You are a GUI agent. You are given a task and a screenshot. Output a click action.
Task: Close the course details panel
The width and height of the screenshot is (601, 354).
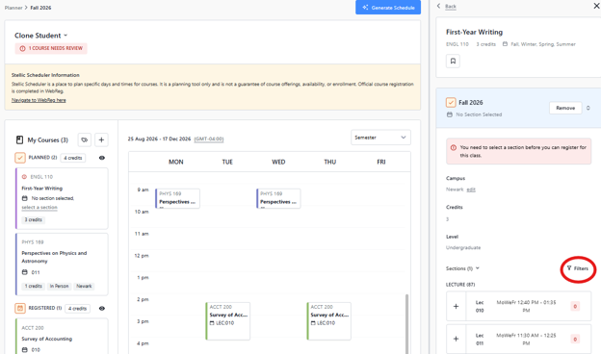point(596,6)
